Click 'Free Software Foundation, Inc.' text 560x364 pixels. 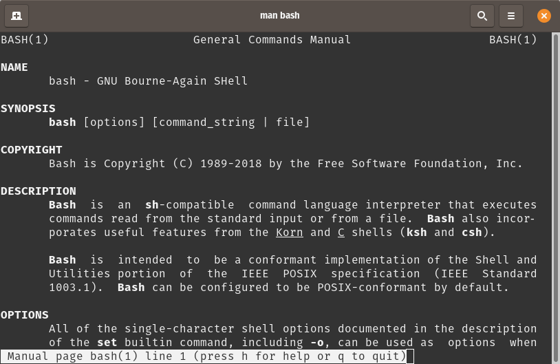coord(420,164)
